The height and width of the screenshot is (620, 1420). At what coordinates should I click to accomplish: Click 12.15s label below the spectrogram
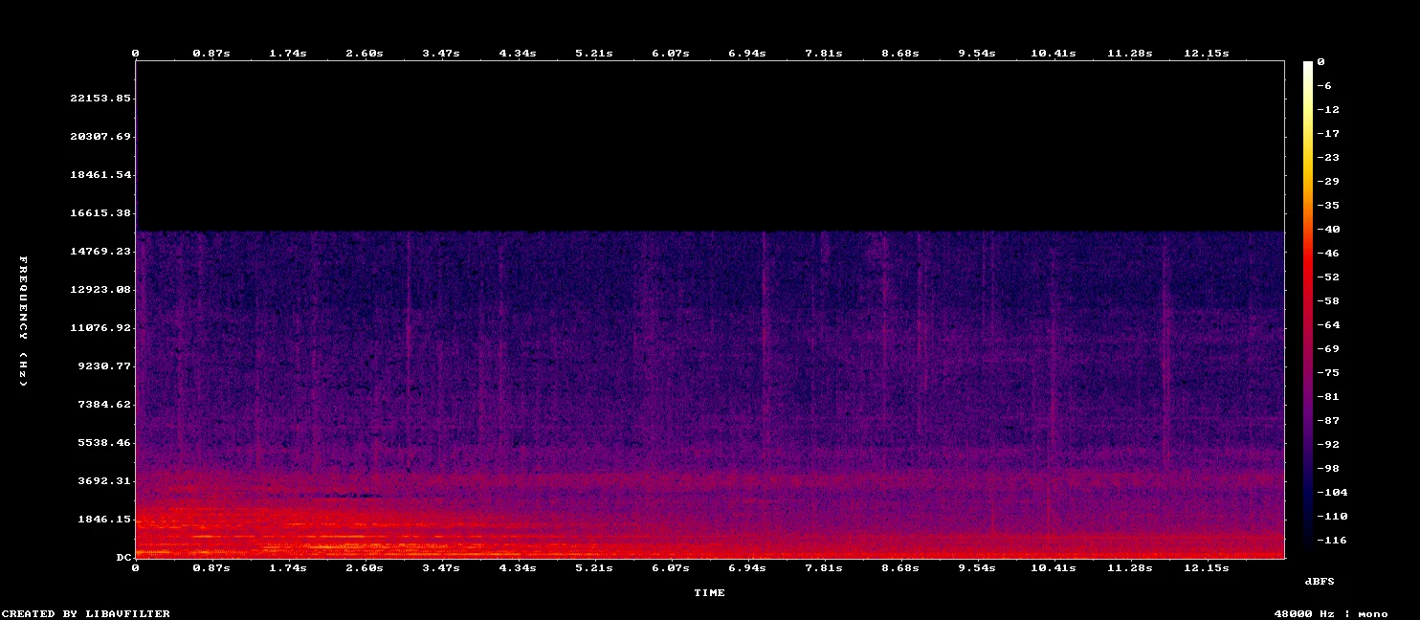1207,568
